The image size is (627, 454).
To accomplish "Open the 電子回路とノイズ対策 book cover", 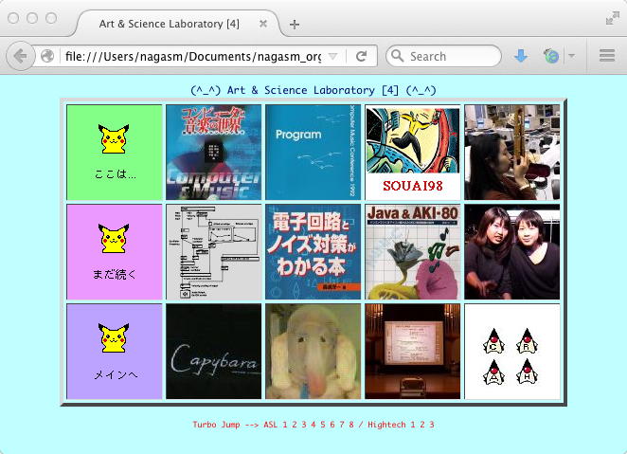I will (x=313, y=252).
